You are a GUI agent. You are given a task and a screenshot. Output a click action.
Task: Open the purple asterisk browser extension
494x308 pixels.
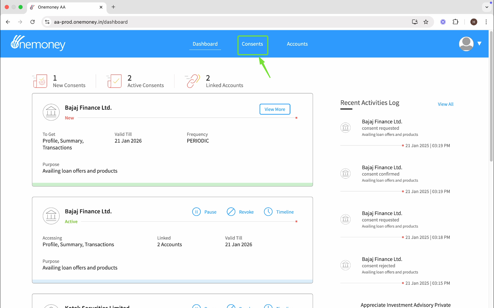(x=443, y=22)
